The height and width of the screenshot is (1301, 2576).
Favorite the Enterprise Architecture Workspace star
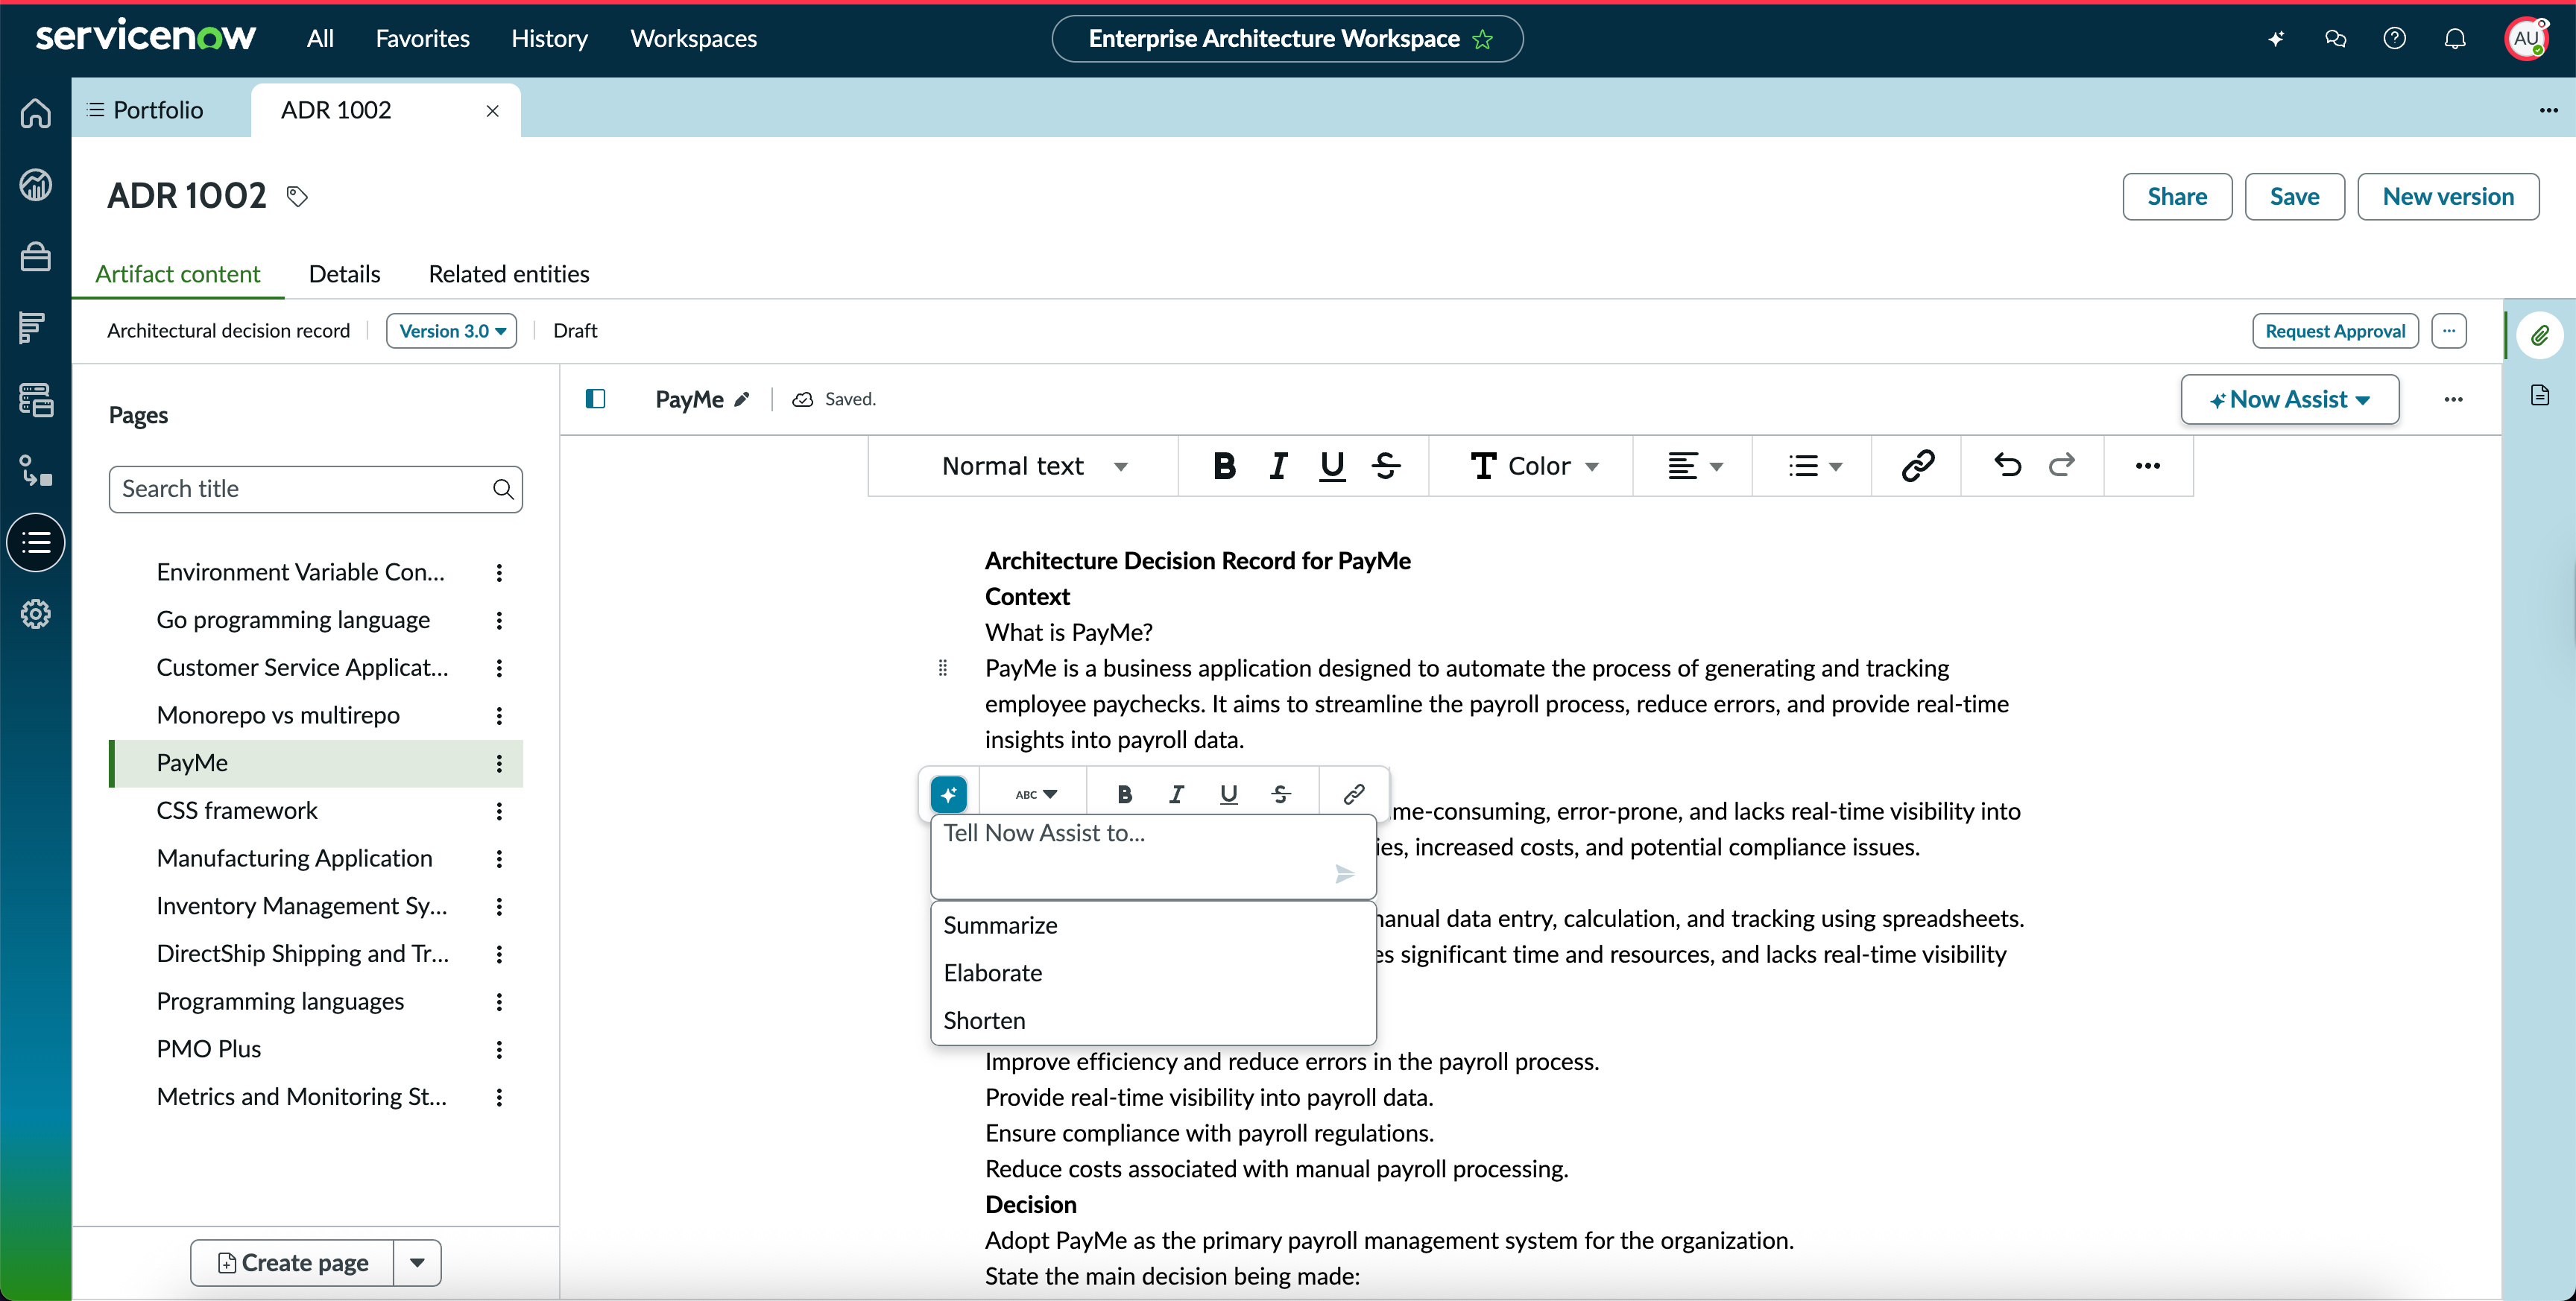[x=1483, y=39]
